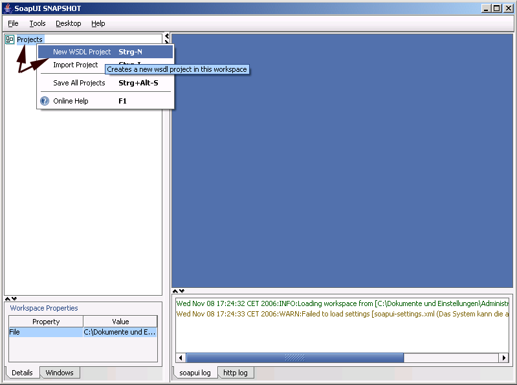Open the Help menu
The image size is (517, 385).
(x=98, y=23)
